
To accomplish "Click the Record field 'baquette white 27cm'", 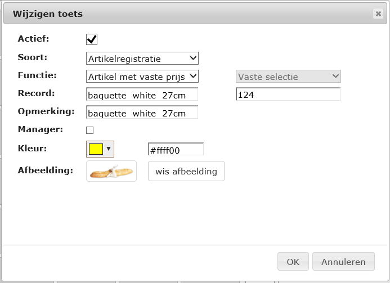I will click(x=142, y=95).
